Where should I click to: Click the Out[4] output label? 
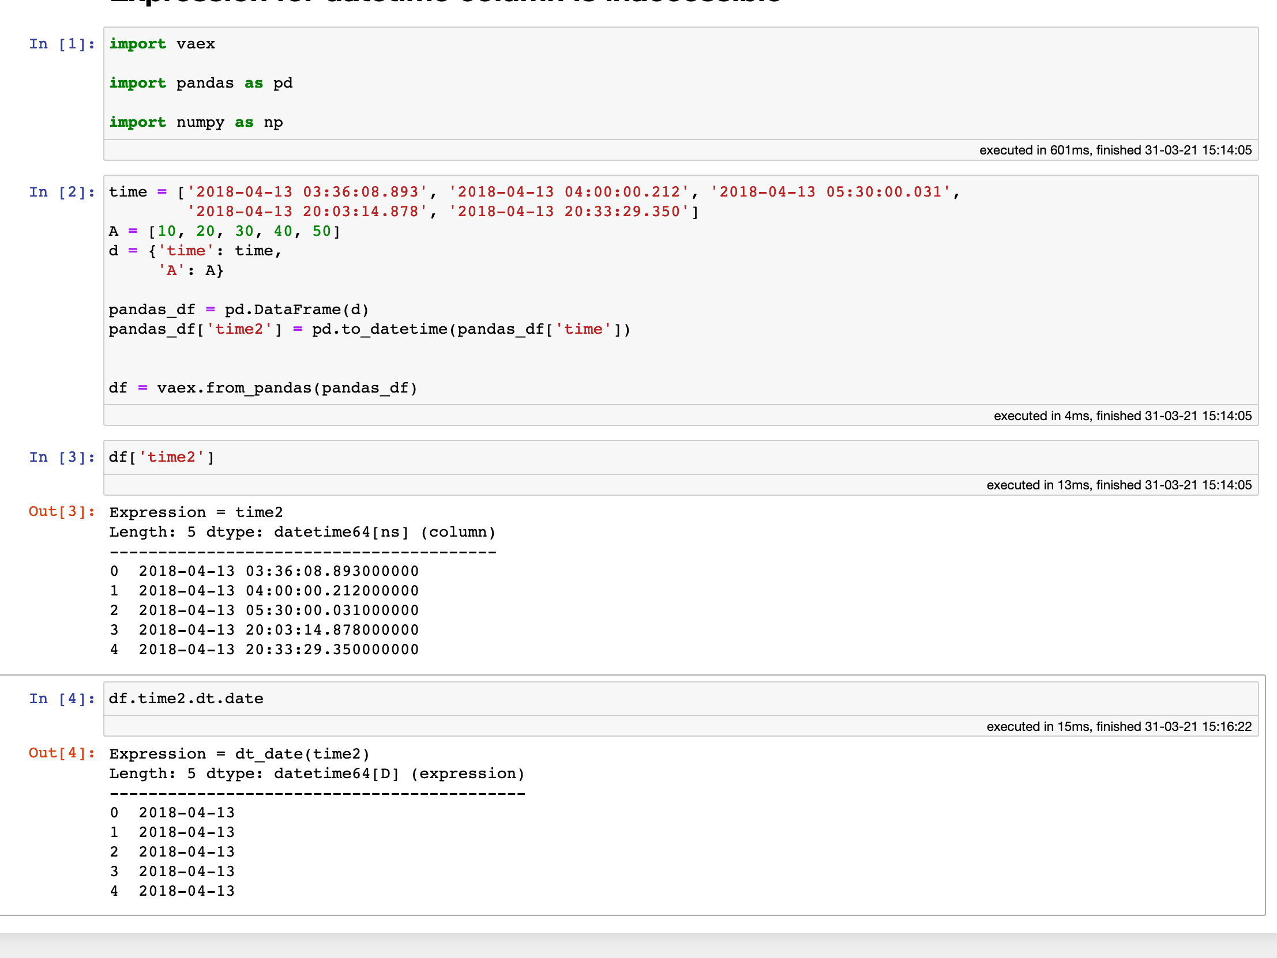click(x=61, y=753)
